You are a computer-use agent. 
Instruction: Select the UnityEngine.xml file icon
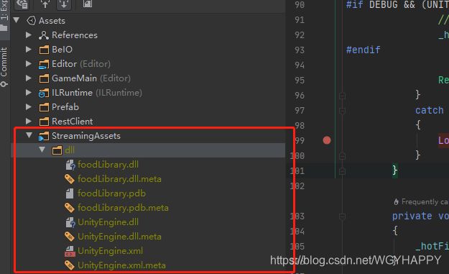click(x=70, y=252)
